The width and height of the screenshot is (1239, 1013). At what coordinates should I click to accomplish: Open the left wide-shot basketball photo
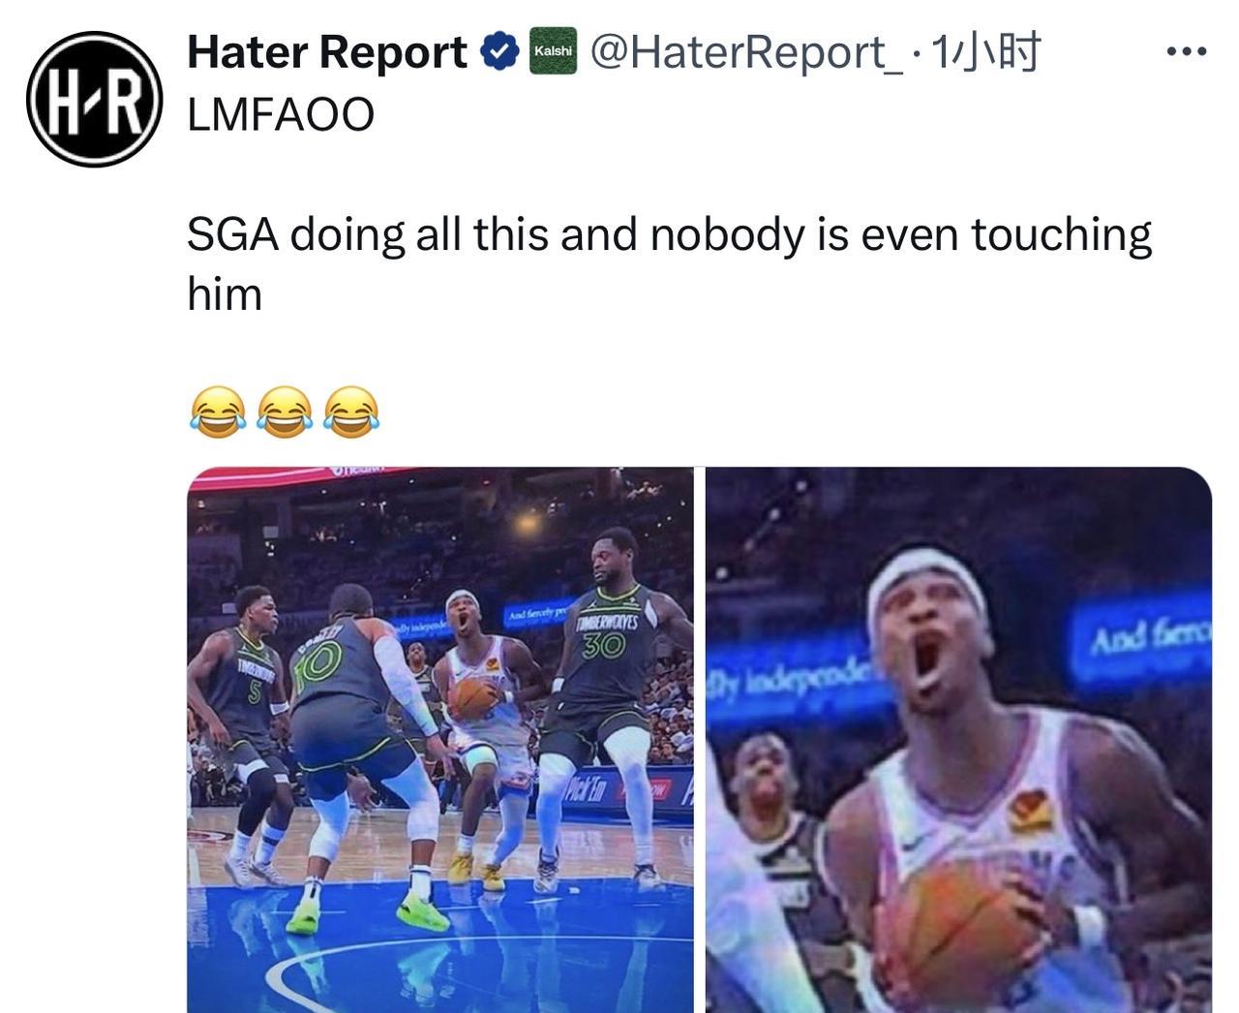440,740
